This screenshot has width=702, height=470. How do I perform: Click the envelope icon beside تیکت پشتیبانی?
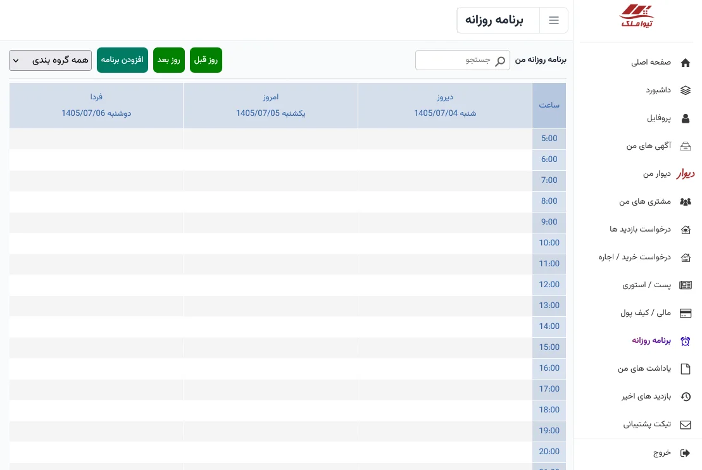pos(686,425)
